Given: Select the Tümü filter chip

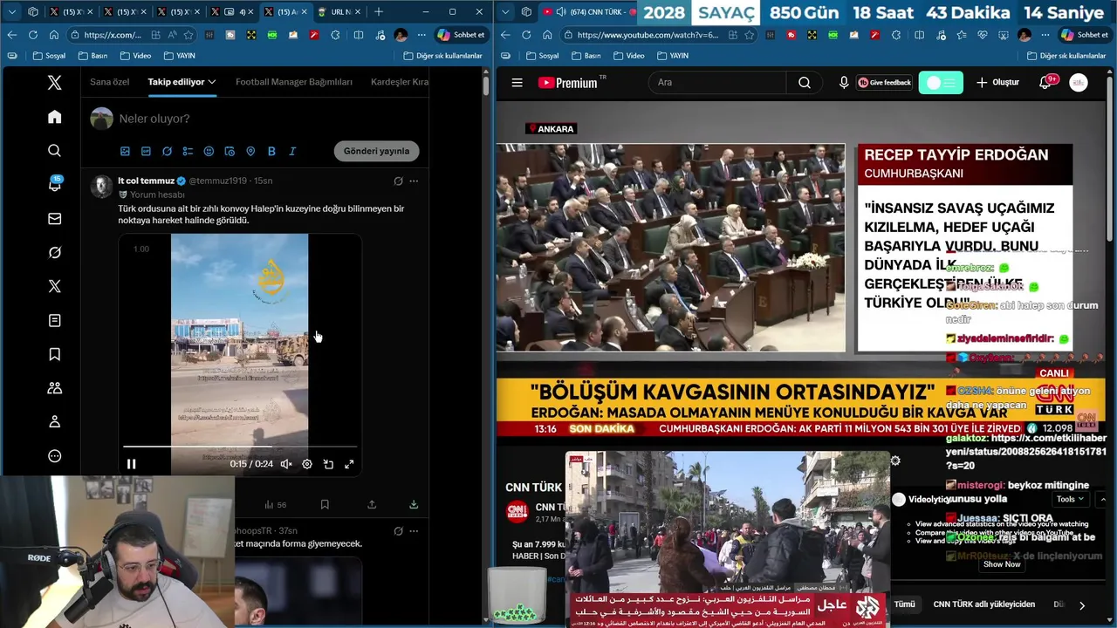Looking at the screenshot, I should [x=905, y=604].
